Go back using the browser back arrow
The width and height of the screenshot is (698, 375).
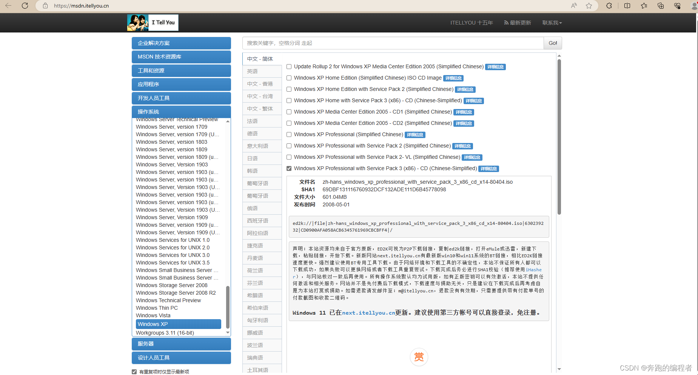click(8, 6)
